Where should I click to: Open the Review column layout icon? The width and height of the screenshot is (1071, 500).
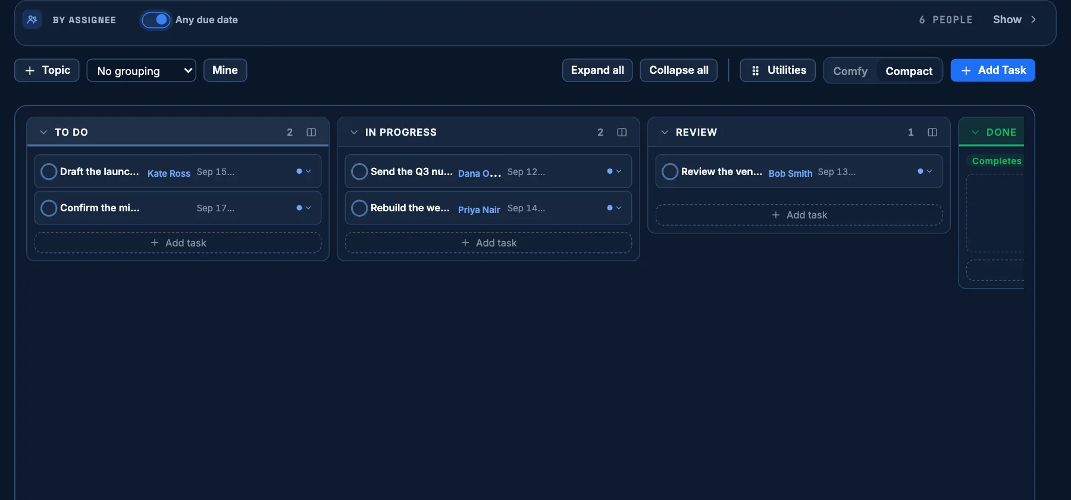click(x=932, y=132)
